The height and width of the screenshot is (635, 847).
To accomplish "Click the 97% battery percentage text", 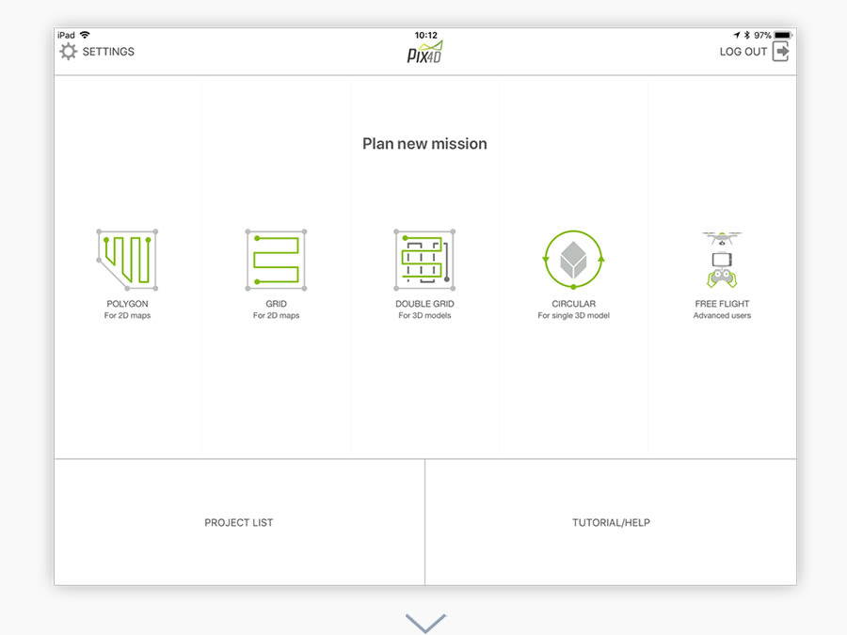I will 762,35.
